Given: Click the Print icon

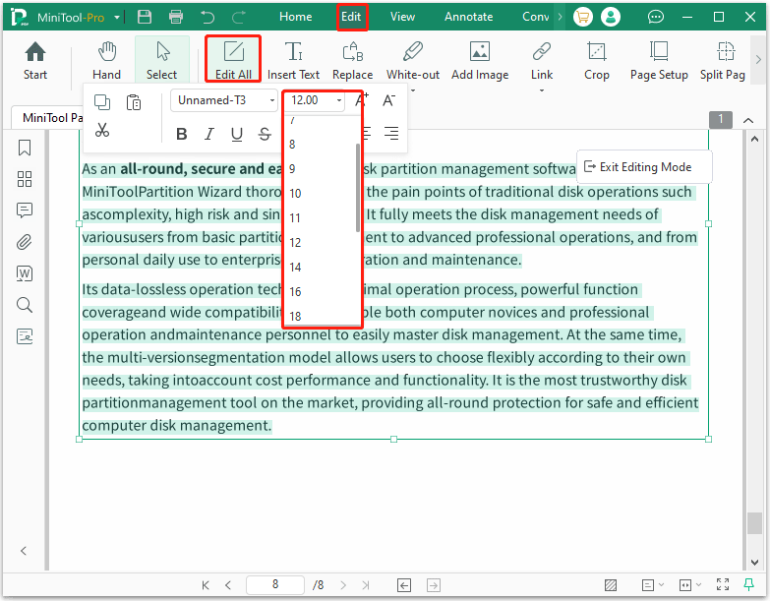Looking at the screenshot, I should (x=176, y=17).
